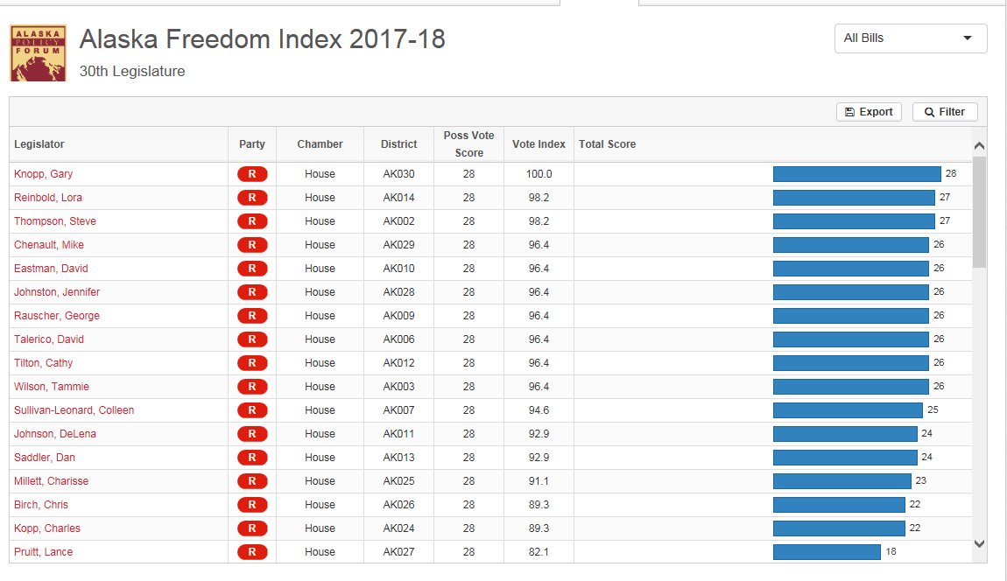
Task: Open Thompson, Steve legislator link
Action: pos(55,221)
